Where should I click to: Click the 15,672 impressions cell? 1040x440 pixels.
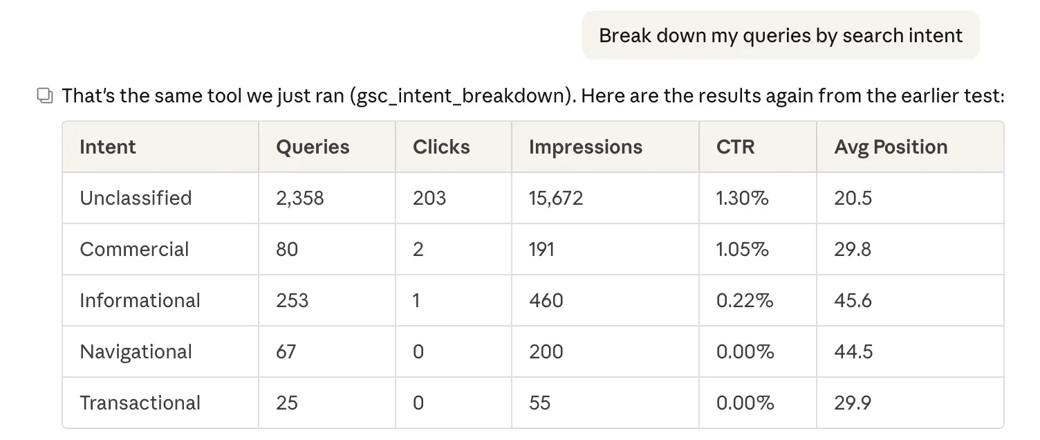pos(555,198)
